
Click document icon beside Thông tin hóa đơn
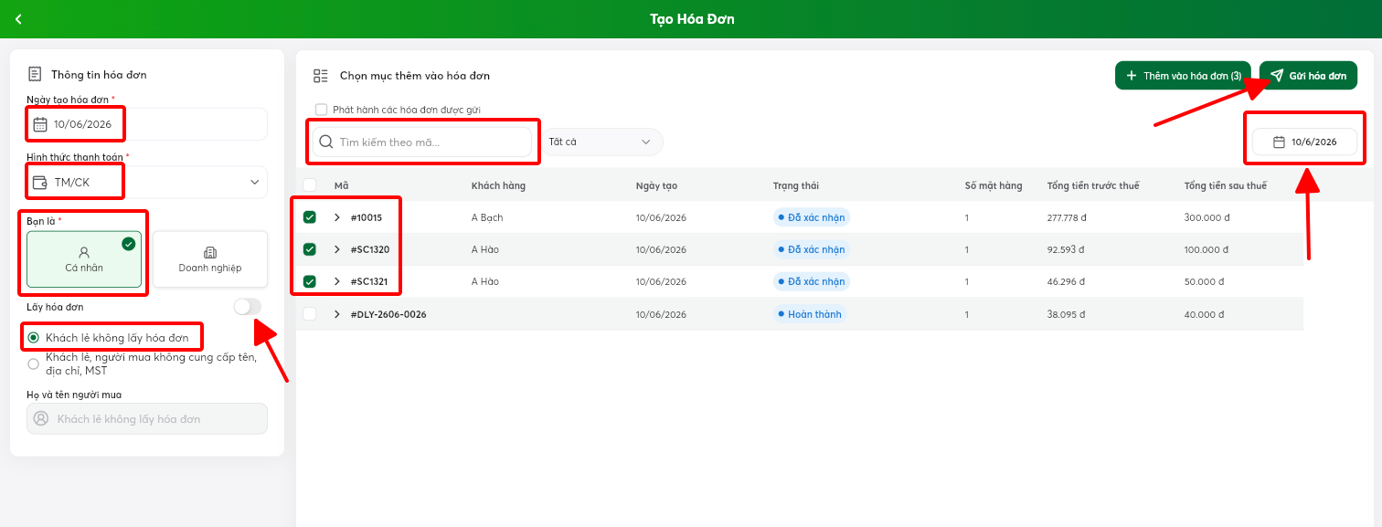click(35, 74)
